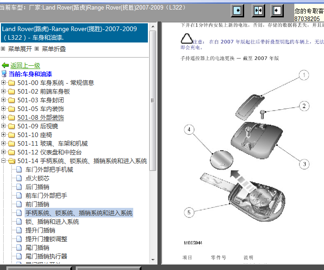Image resolution: width=324 pixels, height=270 pixels.
Task: Click the 501-09 folder icon
Action: click(x=11, y=126)
